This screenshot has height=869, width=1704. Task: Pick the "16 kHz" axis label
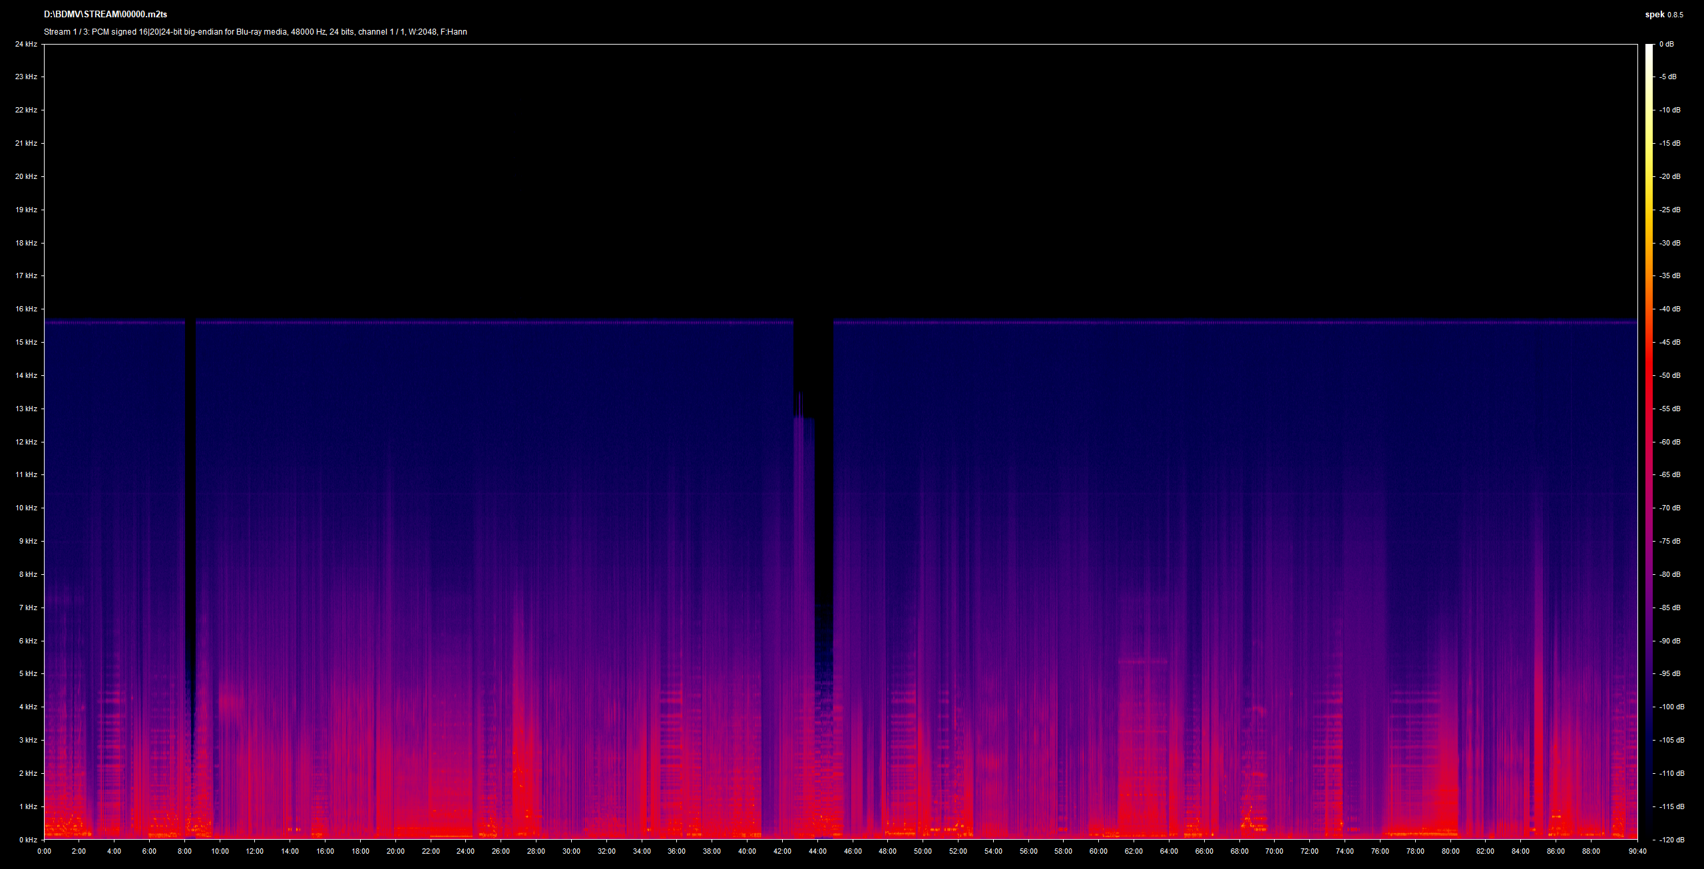point(26,309)
